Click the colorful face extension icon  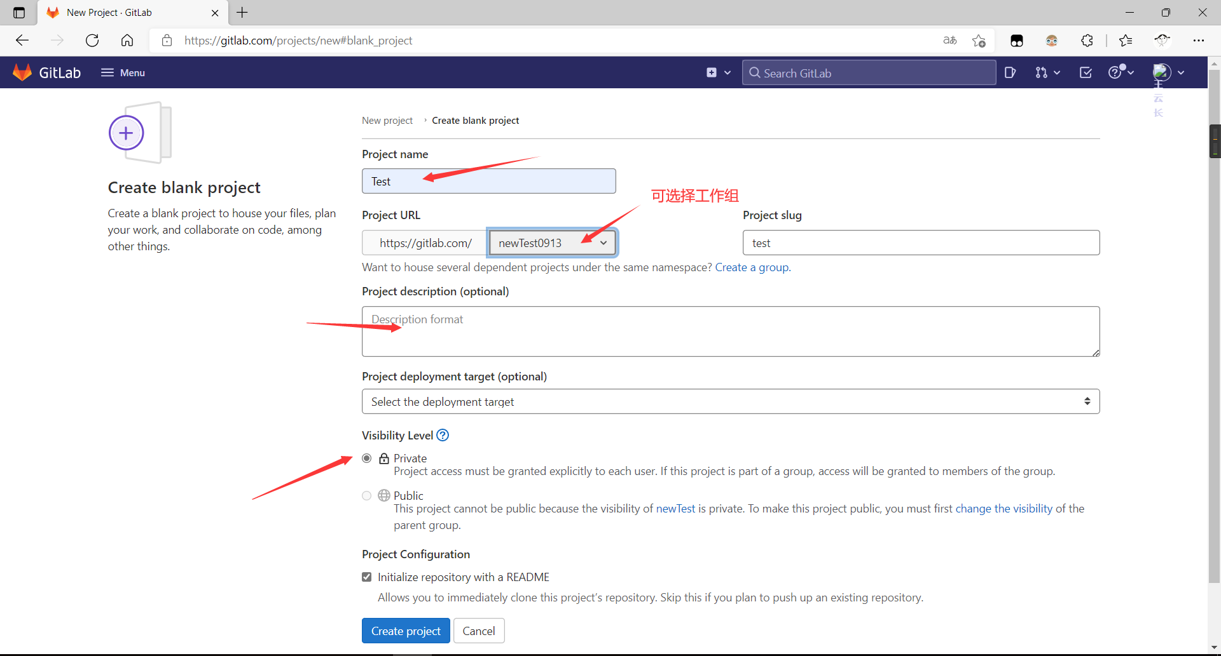(1052, 41)
